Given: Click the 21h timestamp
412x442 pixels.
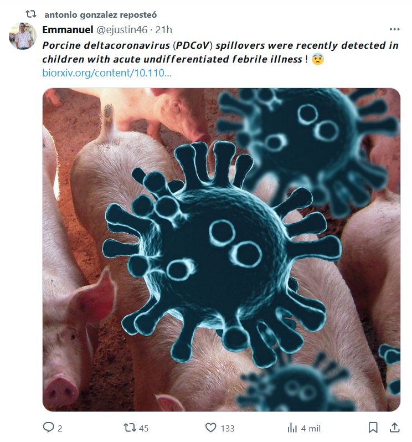Looking at the screenshot, I should [163, 29].
